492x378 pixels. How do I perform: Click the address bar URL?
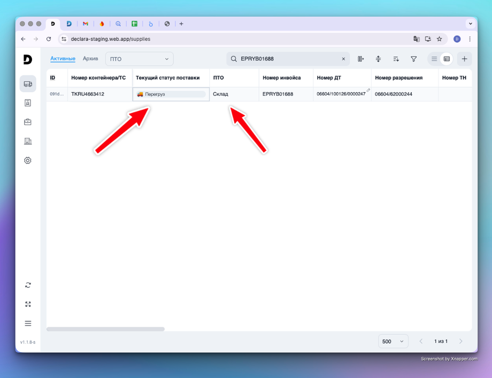[111, 39]
